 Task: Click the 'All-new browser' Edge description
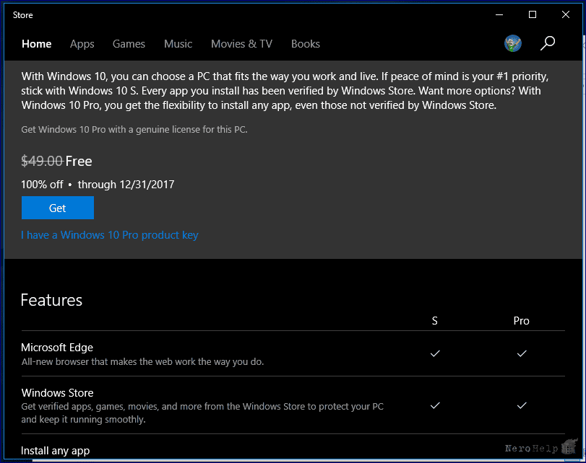click(x=142, y=361)
